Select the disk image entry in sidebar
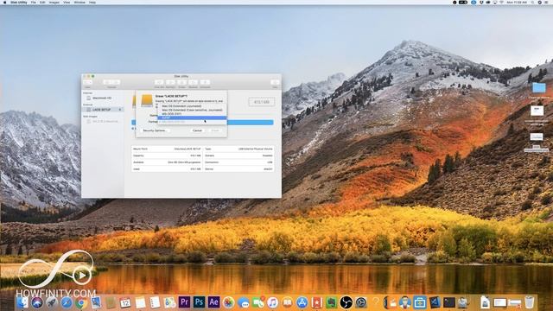The width and height of the screenshot is (553, 311). point(102,121)
